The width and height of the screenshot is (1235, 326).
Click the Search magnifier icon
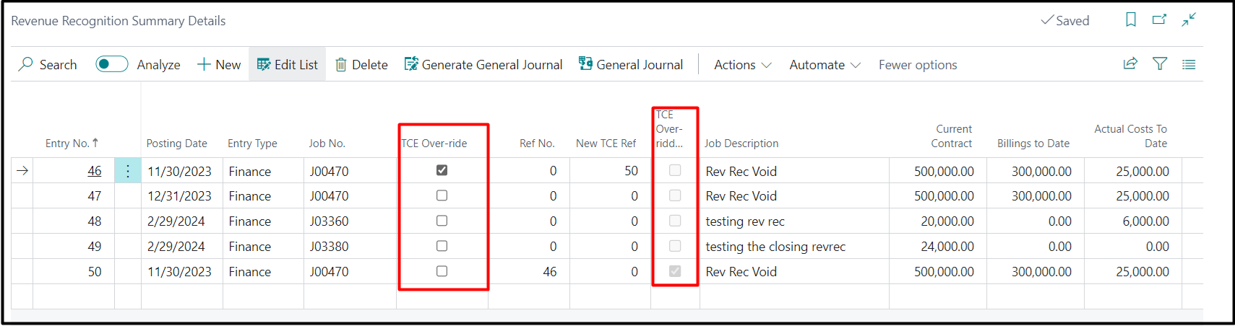point(26,64)
